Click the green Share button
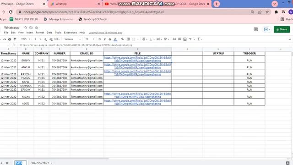Image resolution: width=293 pixels, height=165 pixels. pos(282,29)
